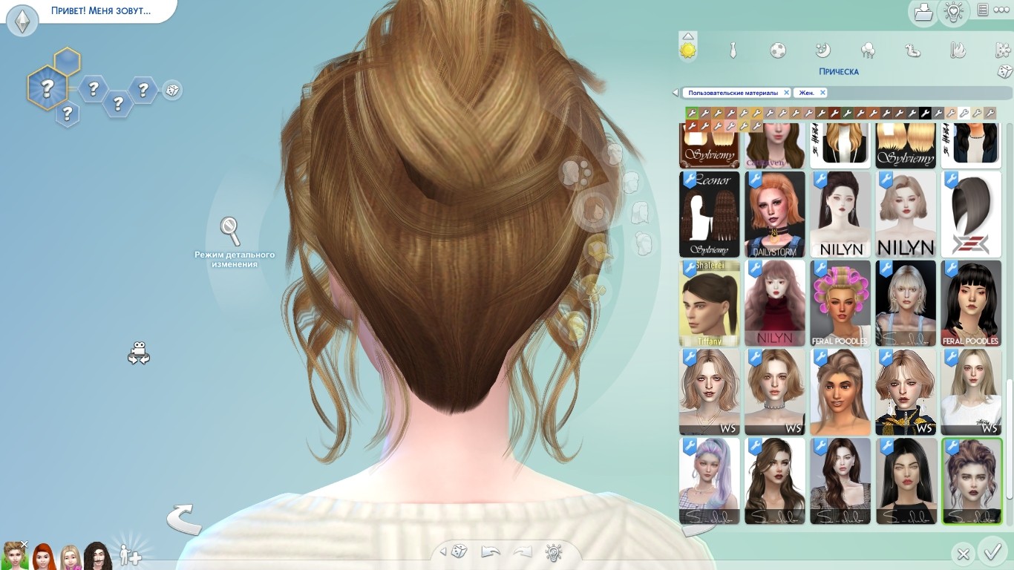Expand randomize options arrow beside bottom dice
This screenshot has width=1014, height=570.
click(443, 551)
